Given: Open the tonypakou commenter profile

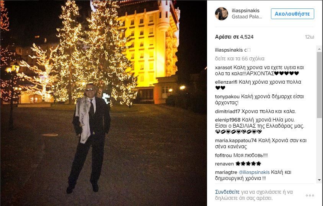Looking at the screenshot, I should pos(227,97).
